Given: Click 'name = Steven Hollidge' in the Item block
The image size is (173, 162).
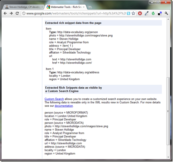Looking at the screenshot, I should (64, 39).
